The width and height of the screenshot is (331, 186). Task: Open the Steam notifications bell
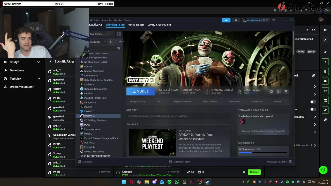point(236,20)
